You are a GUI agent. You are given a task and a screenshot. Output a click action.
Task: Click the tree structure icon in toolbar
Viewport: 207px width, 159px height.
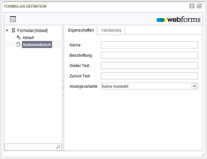13,19
